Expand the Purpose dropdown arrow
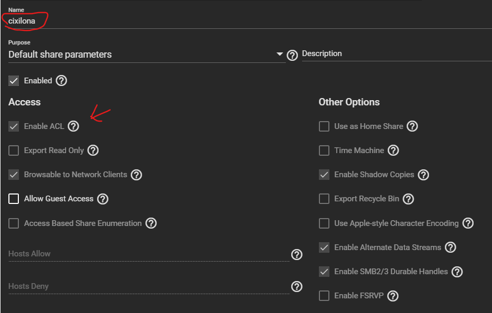Viewport: 492px width, 313px height. [280, 54]
